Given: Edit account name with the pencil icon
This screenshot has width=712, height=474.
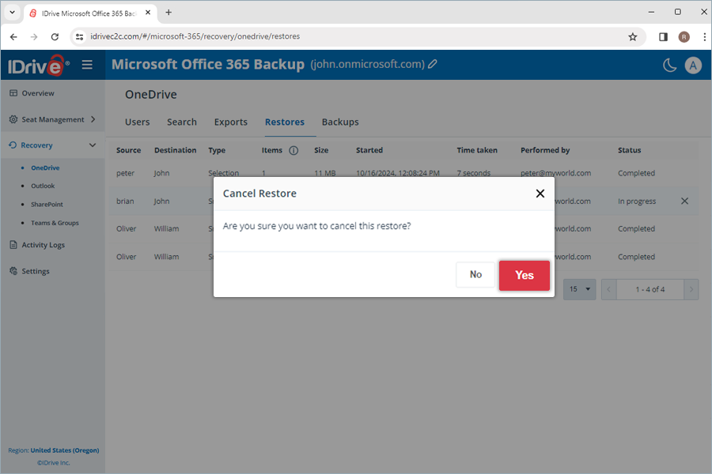Looking at the screenshot, I should [431, 65].
